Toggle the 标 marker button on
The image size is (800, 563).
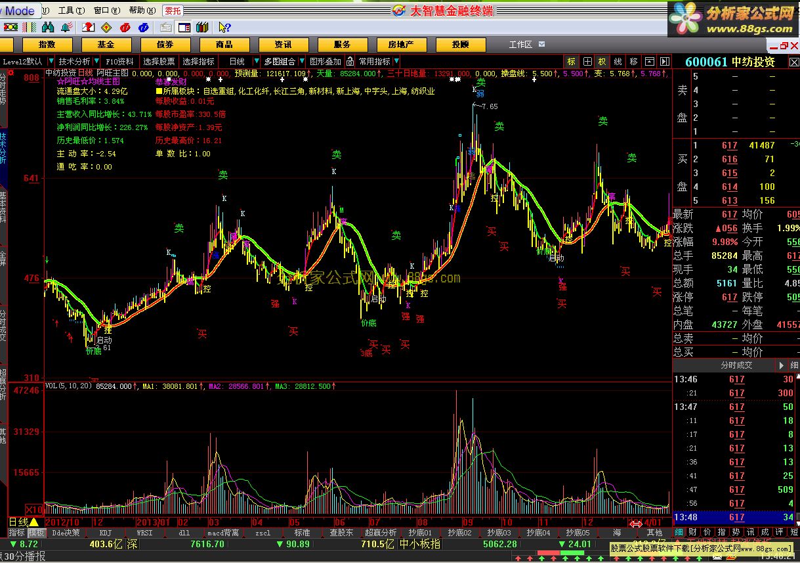pyautogui.click(x=572, y=61)
